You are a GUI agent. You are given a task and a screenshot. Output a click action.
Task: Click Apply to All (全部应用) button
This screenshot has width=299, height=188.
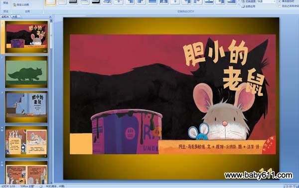pos(249,6)
